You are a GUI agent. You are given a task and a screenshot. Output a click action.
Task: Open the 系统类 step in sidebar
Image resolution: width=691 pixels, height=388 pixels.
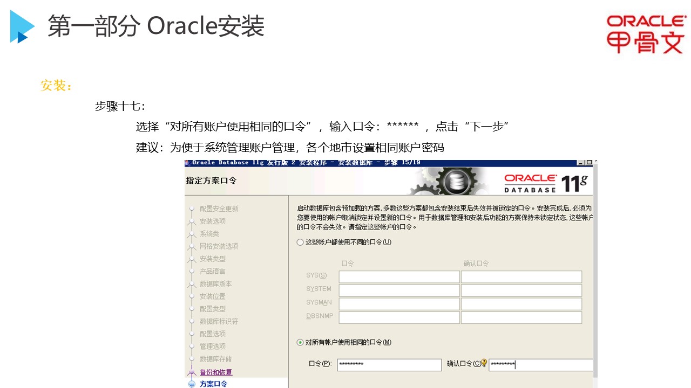tap(209, 234)
